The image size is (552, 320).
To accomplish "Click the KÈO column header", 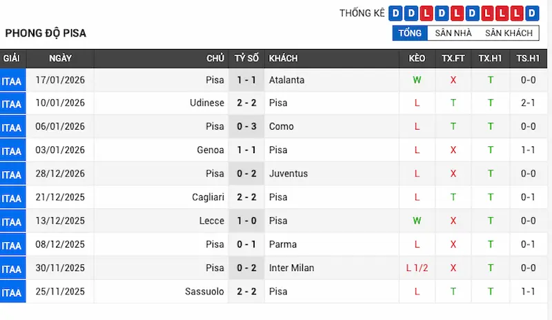I will (417, 59).
